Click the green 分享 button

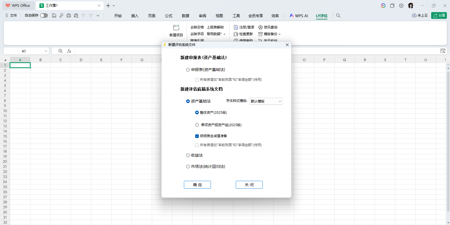pyautogui.click(x=439, y=15)
